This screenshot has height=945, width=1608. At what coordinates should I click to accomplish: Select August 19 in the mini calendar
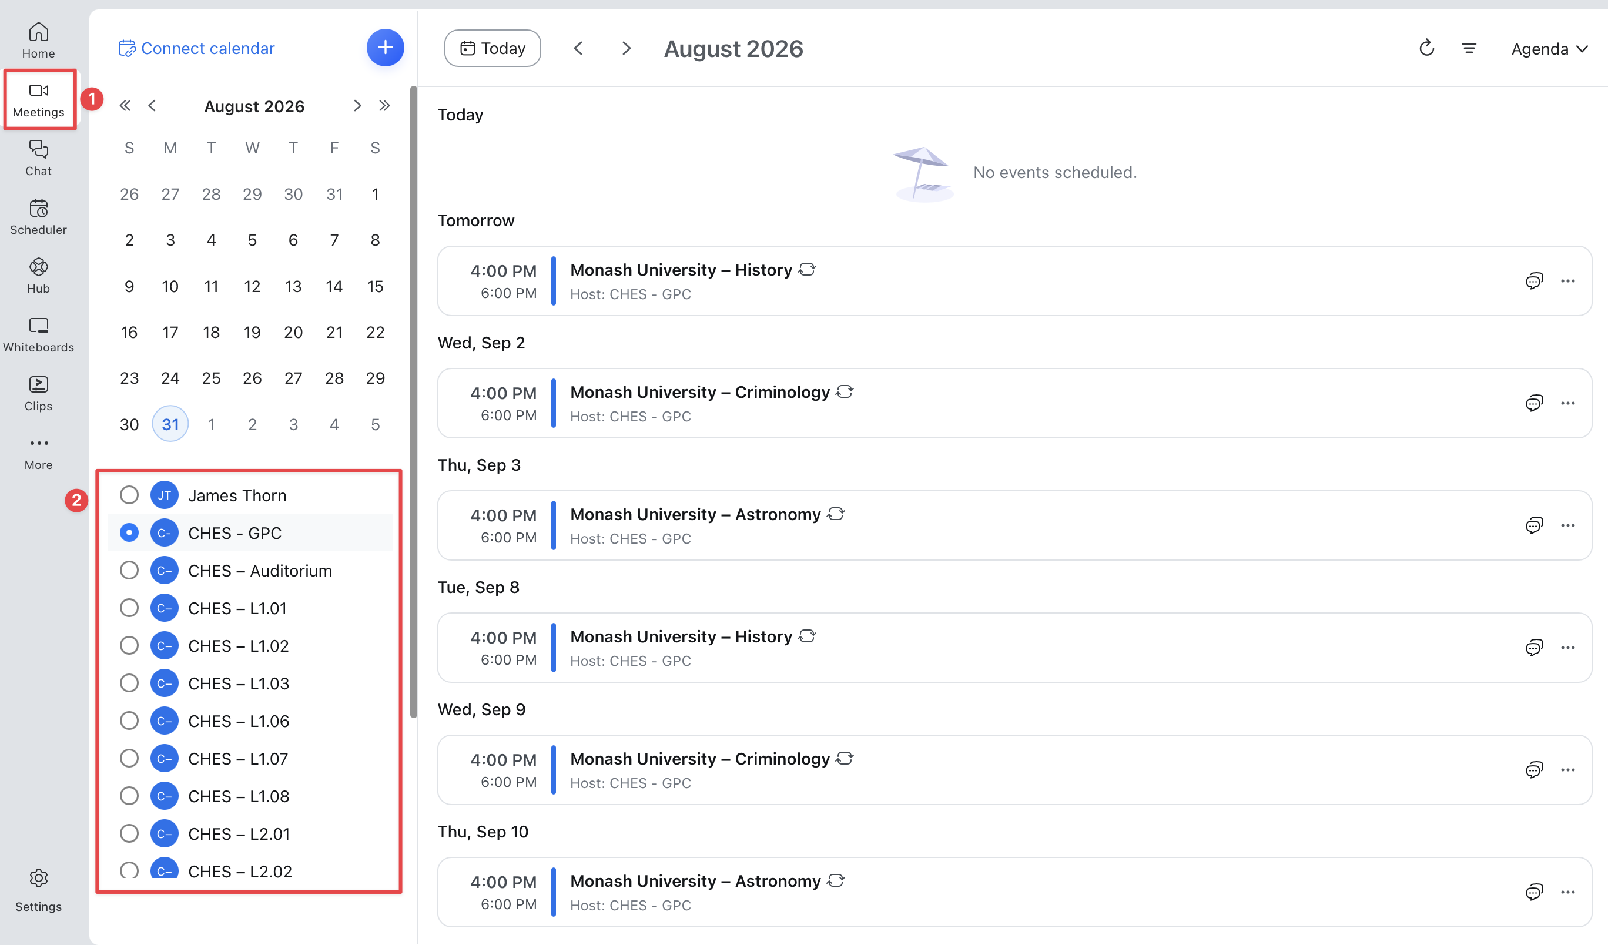pos(252,333)
